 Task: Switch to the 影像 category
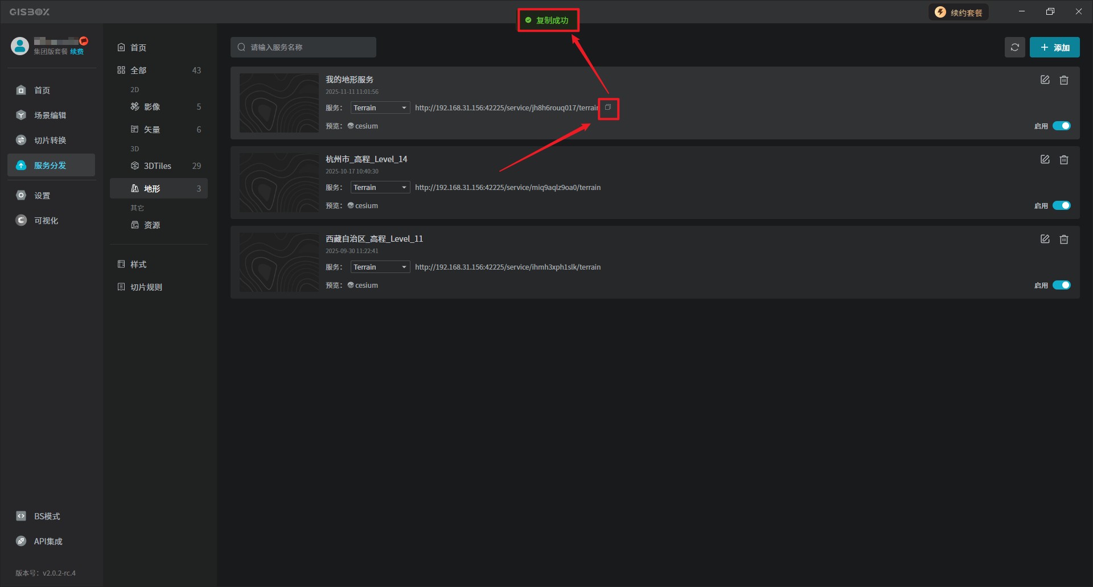[152, 107]
